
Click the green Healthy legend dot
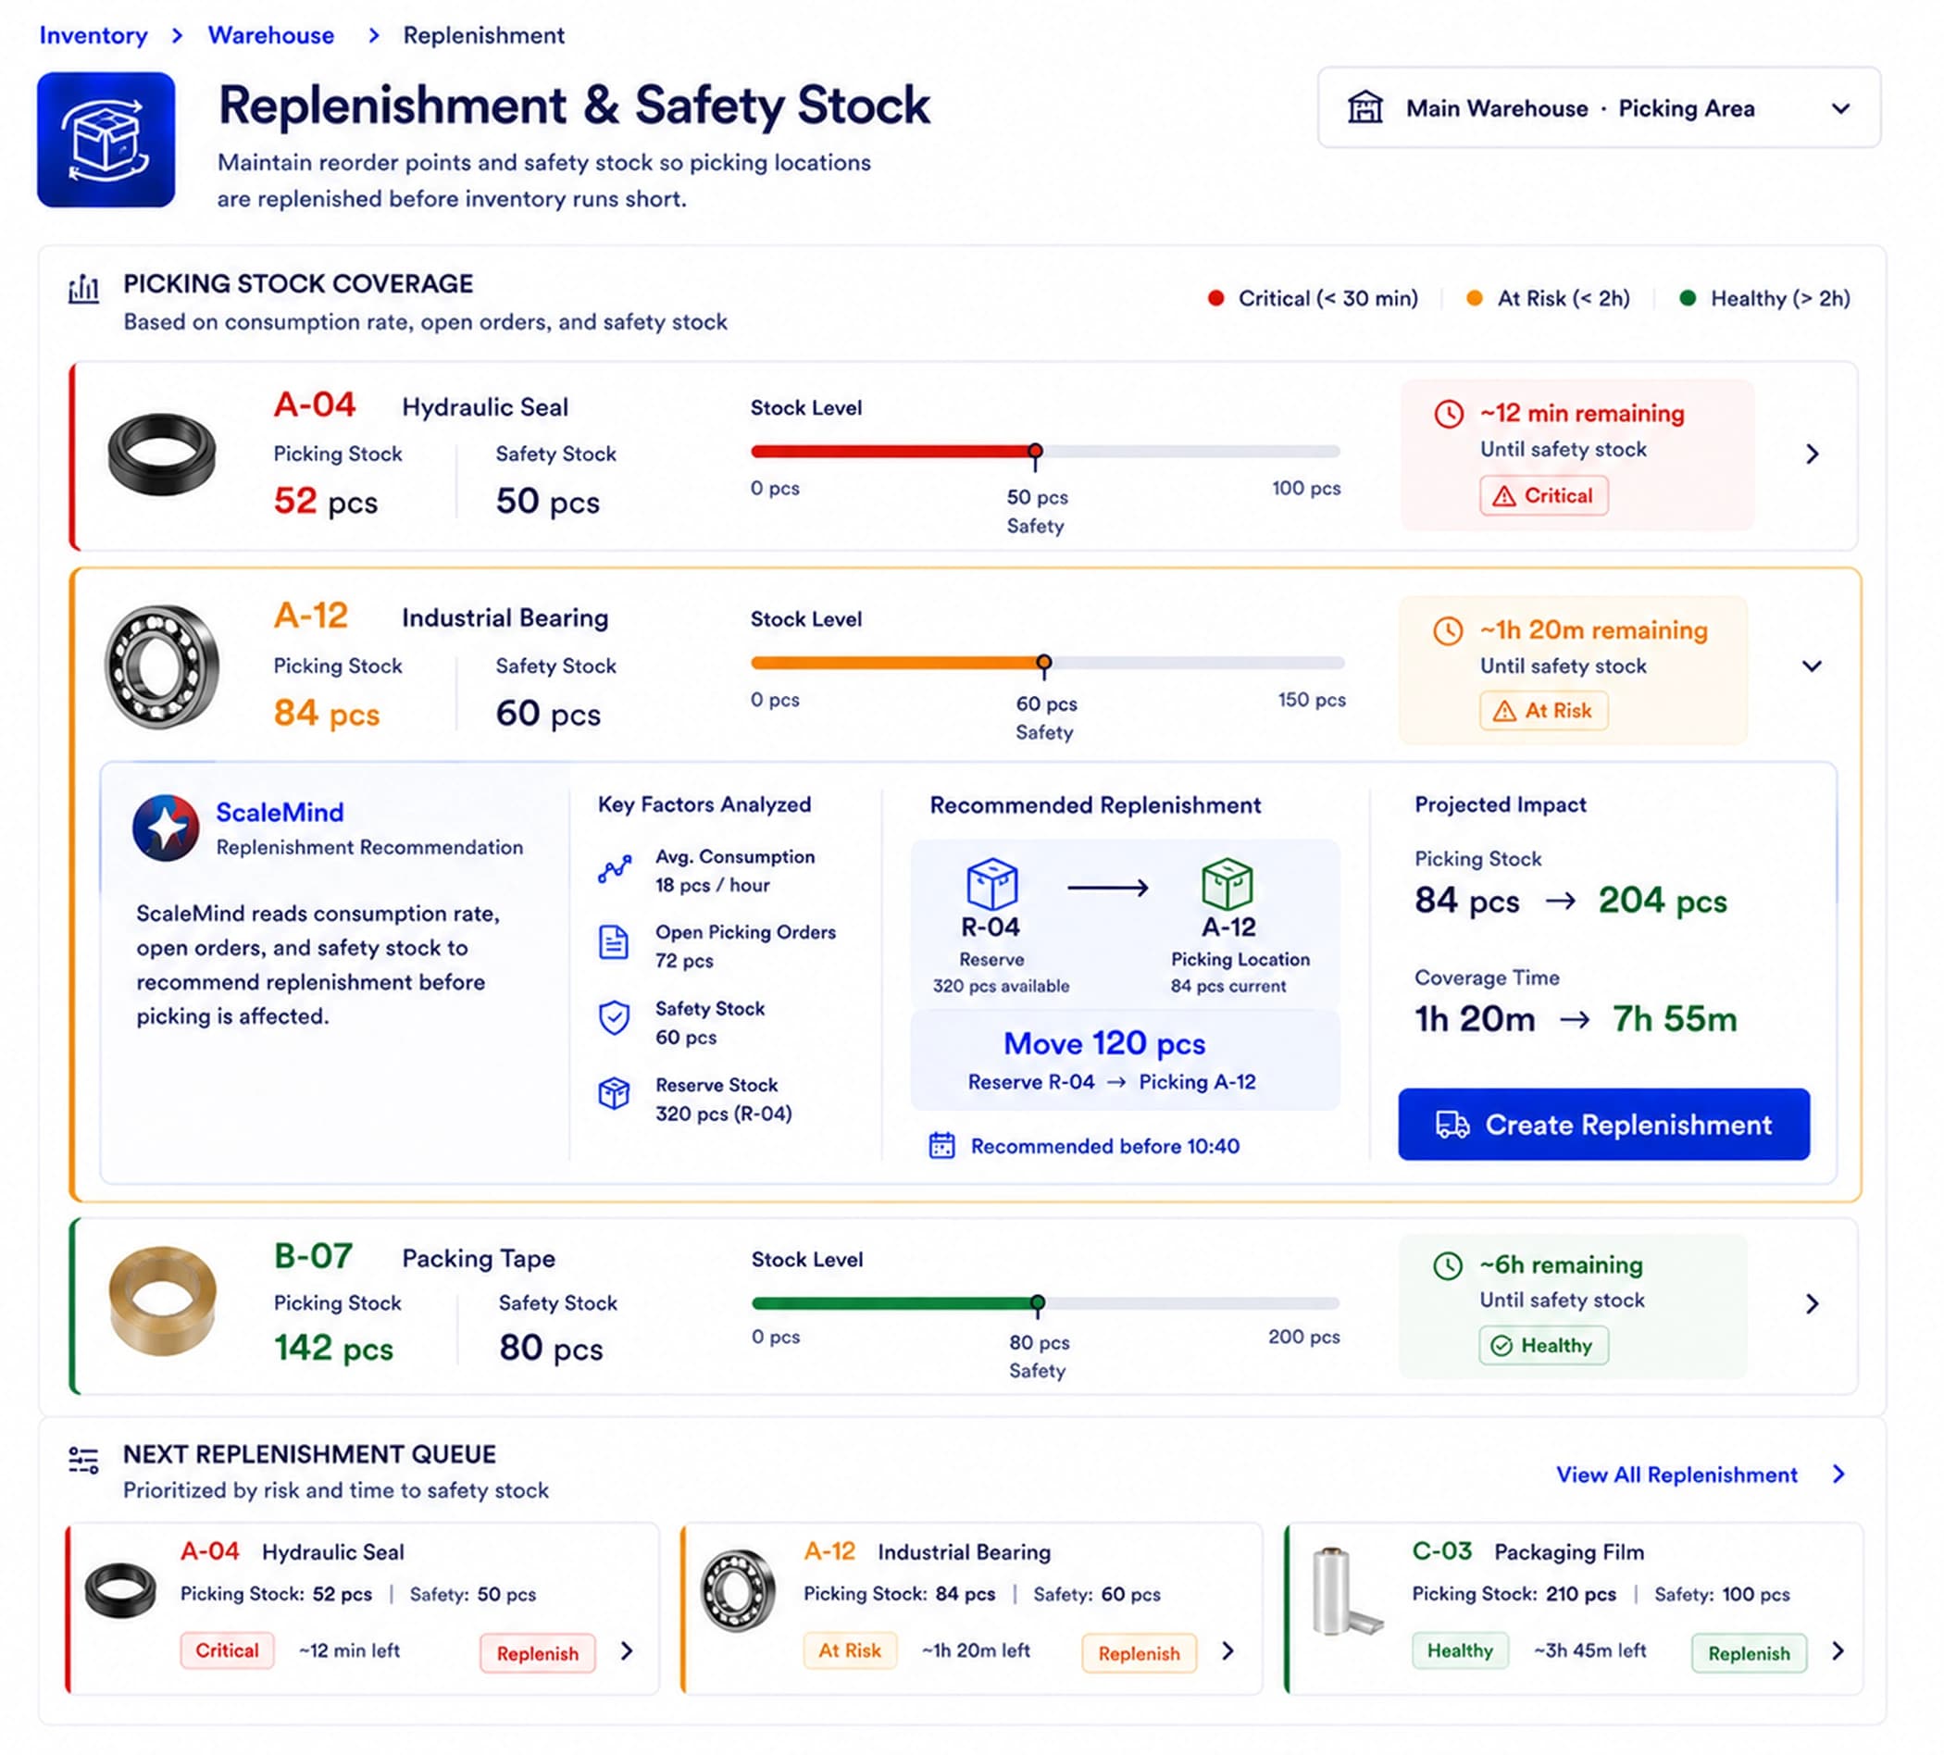1688,298
